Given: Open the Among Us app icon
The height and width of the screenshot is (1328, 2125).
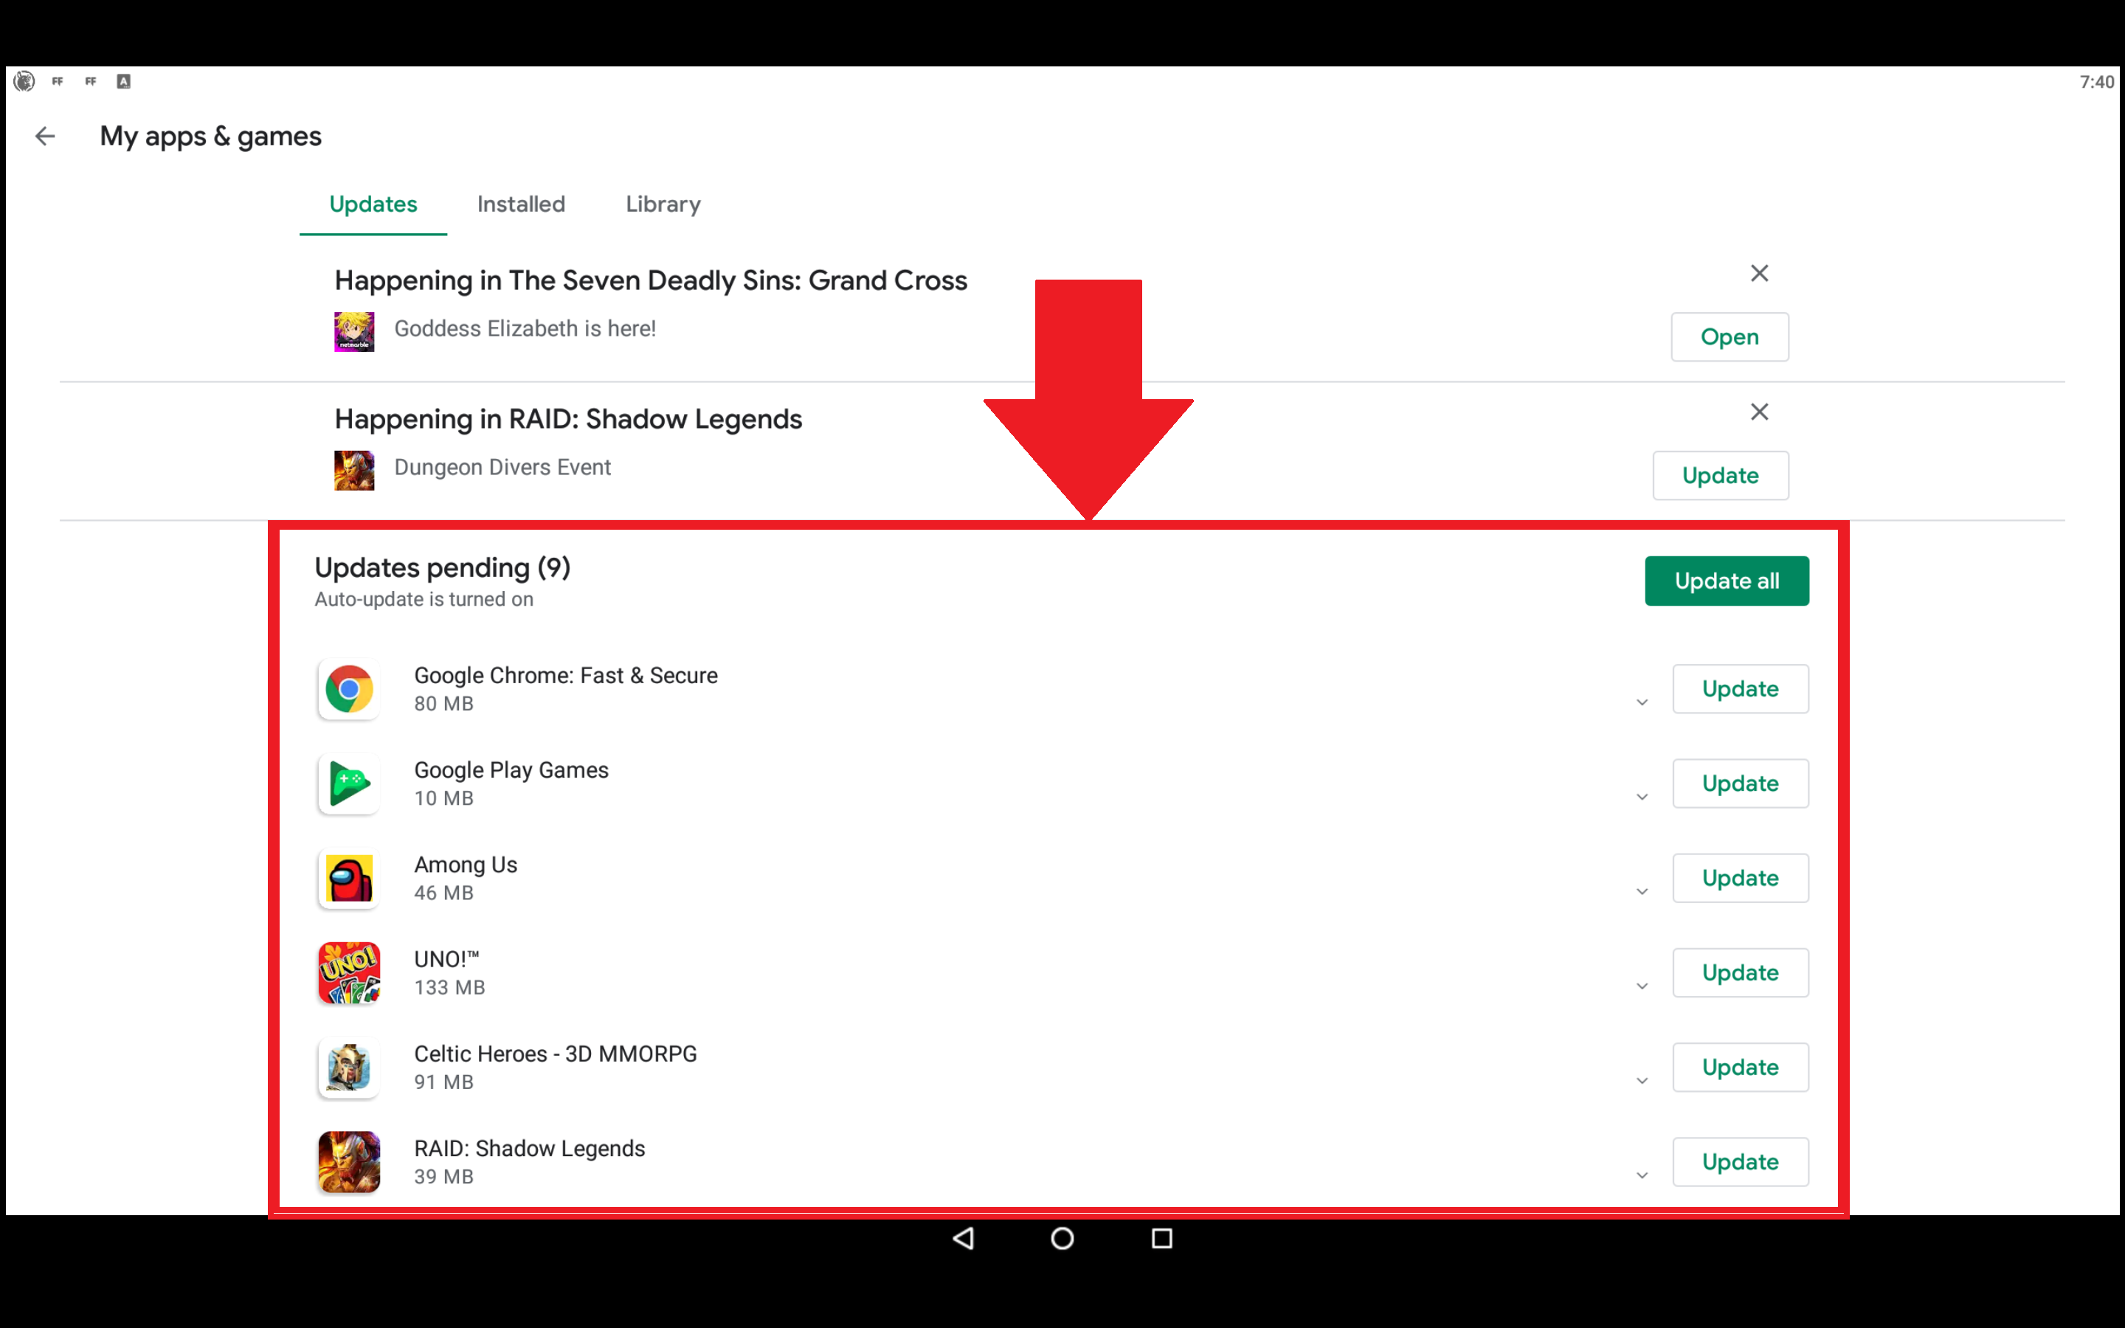Looking at the screenshot, I should pyautogui.click(x=348, y=879).
